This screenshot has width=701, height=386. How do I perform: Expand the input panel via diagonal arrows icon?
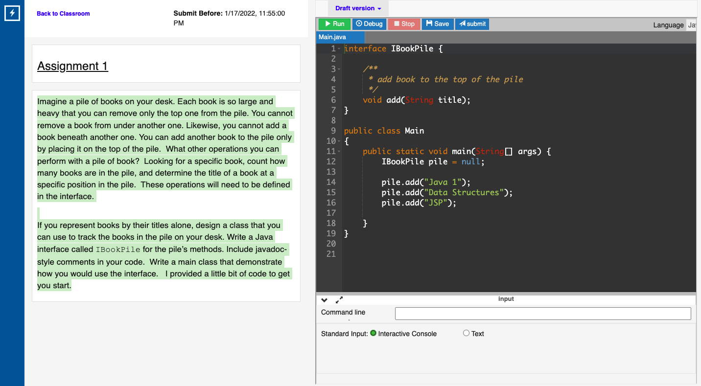(339, 300)
